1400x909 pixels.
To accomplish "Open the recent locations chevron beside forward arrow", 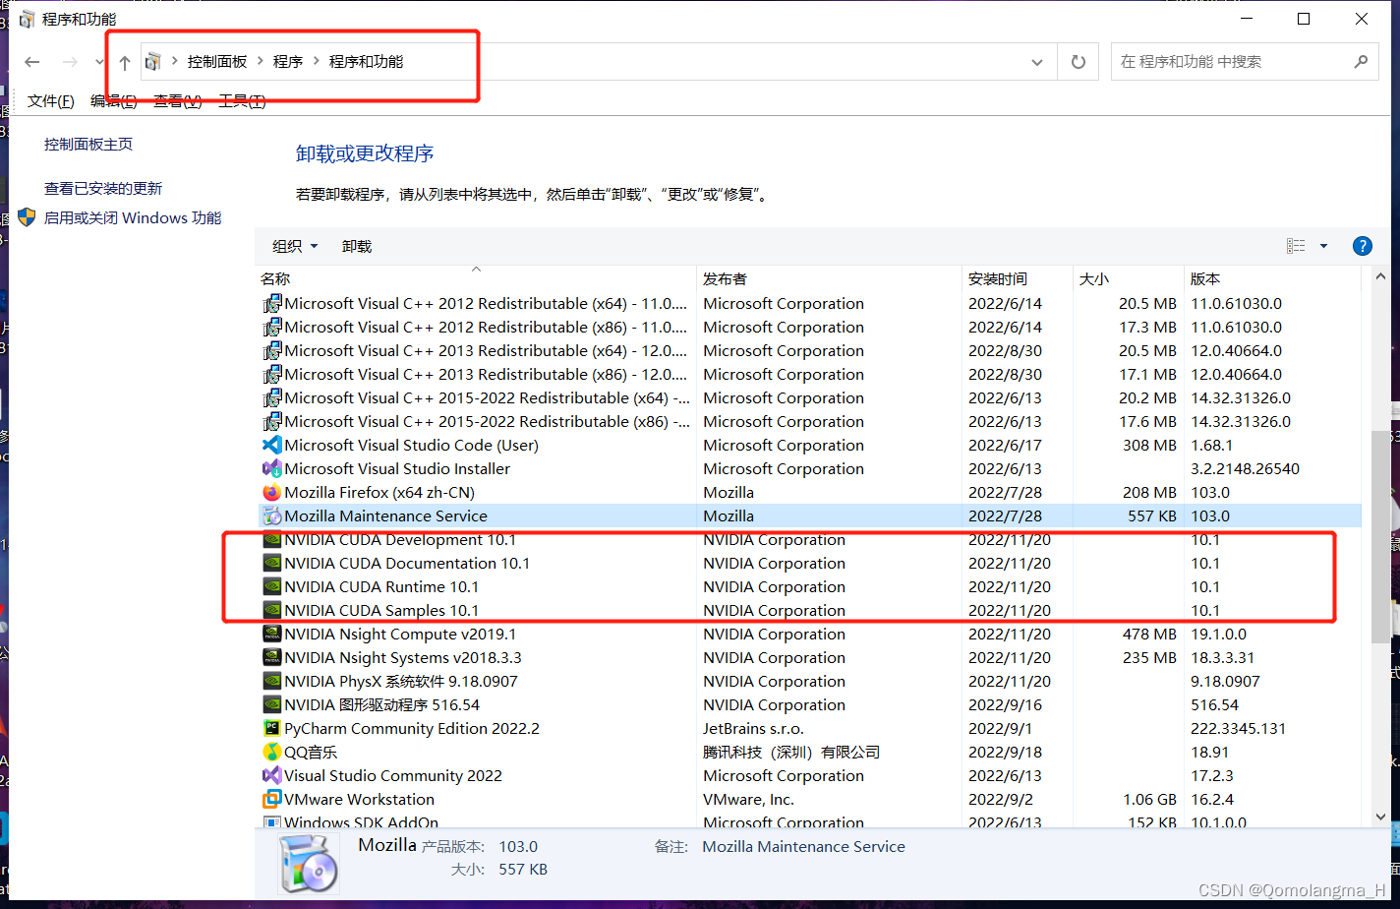I will click(x=98, y=61).
